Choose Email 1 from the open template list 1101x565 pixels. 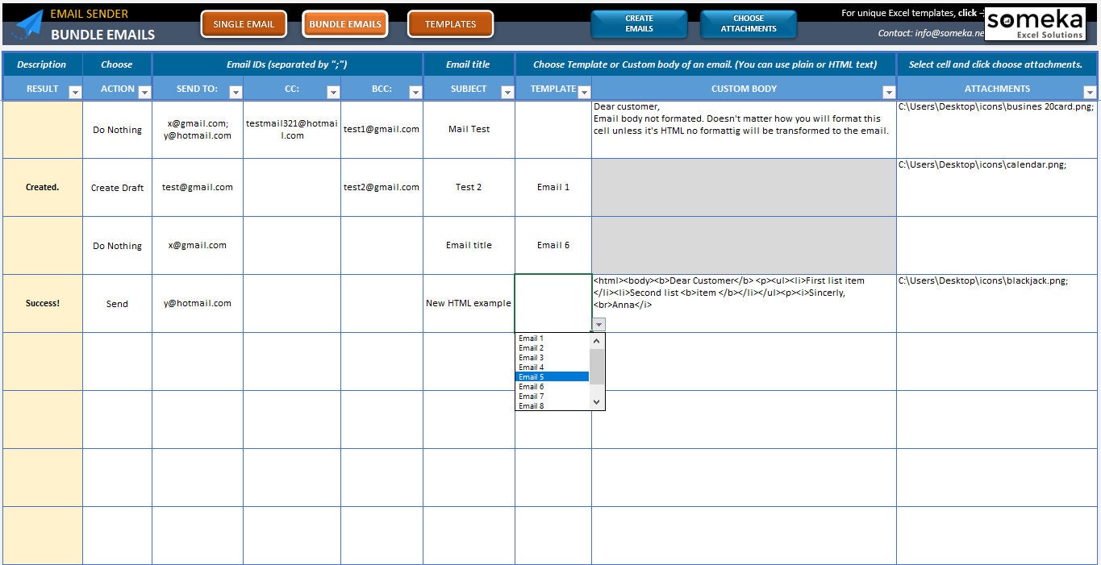(x=532, y=338)
